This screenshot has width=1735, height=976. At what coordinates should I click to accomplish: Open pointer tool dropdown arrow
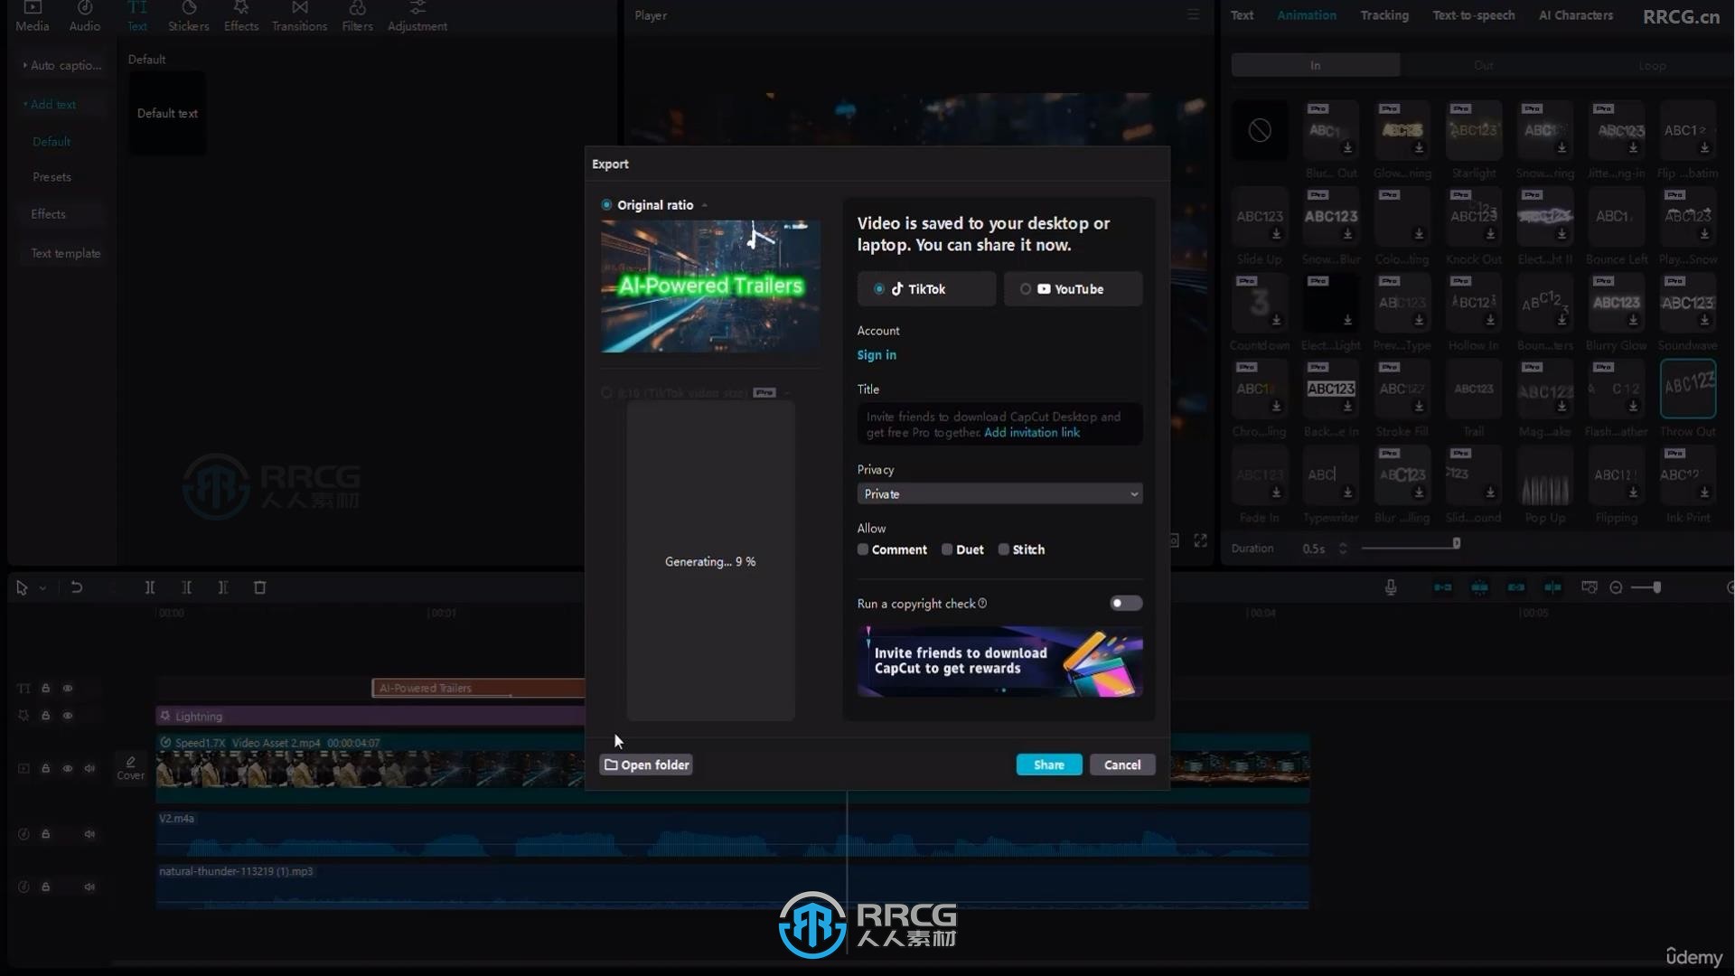(42, 588)
